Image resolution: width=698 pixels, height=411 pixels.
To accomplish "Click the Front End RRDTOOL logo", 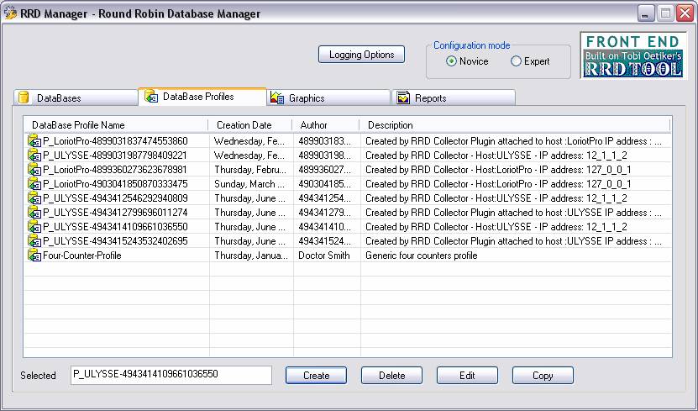I will (x=633, y=55).
